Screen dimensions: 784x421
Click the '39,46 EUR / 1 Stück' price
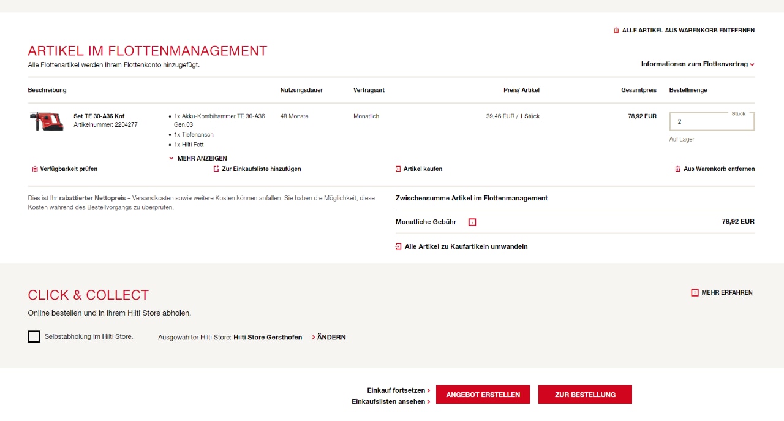513,116
